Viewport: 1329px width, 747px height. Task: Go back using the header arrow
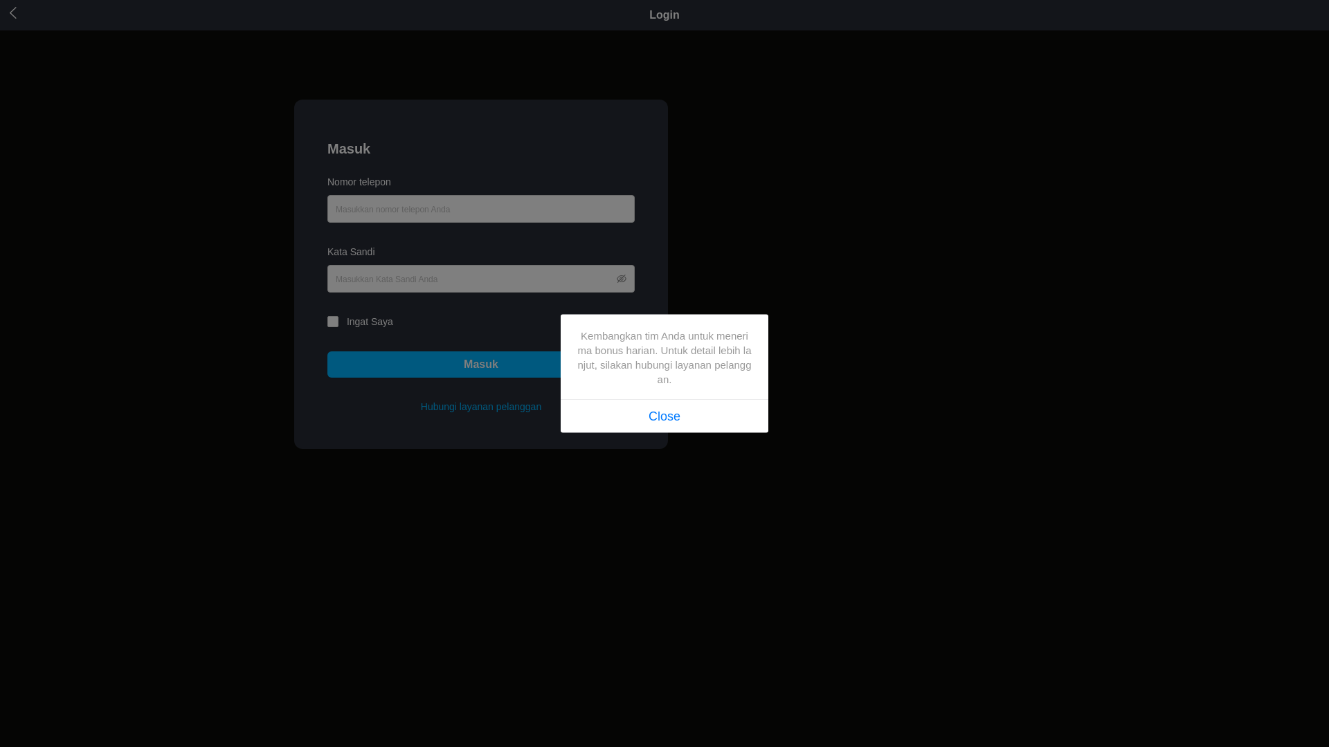coord(13,13)
